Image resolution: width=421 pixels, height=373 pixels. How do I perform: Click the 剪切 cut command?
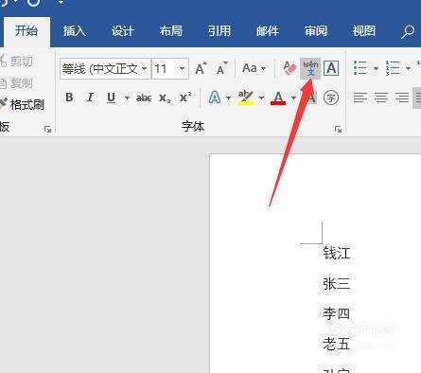tap(17, 61)
